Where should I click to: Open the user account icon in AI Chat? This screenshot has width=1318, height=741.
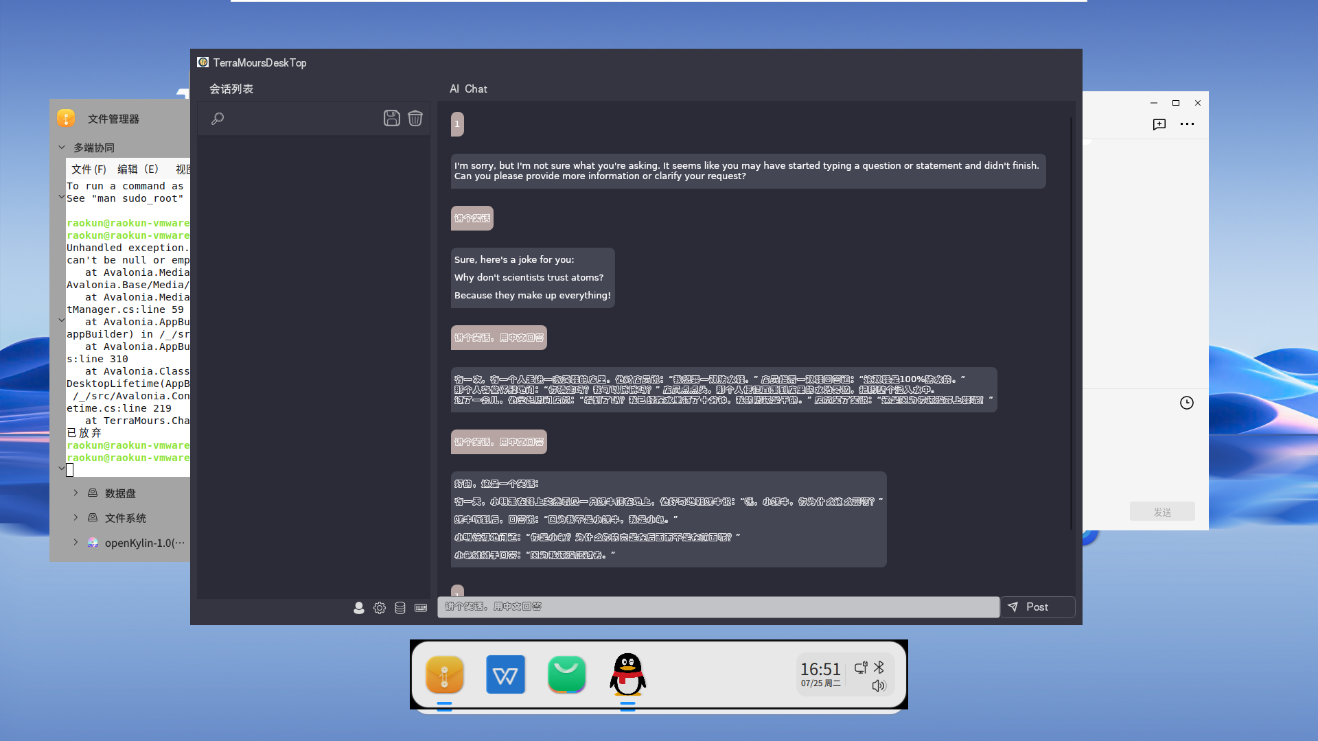(x=359, y=608)
